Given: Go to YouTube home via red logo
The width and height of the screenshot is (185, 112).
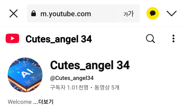Looking at the screenshot, I should click(12, 38).
